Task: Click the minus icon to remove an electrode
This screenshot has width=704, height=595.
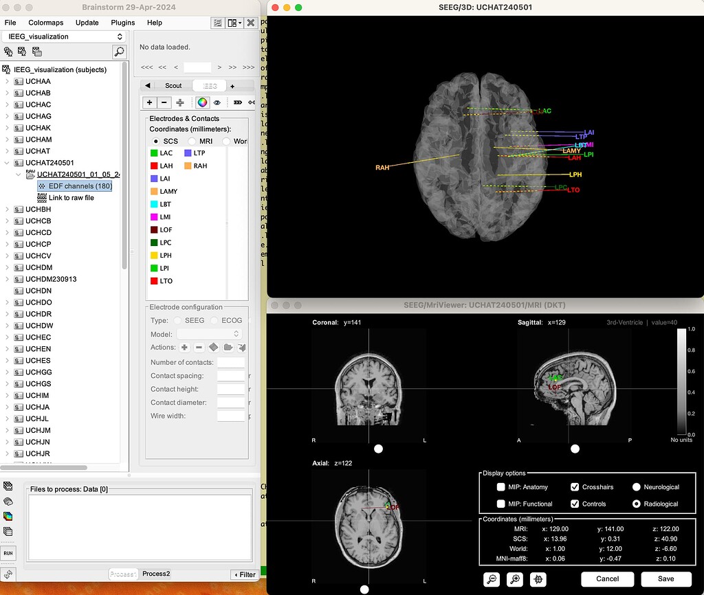Action: tap(164, 102)
